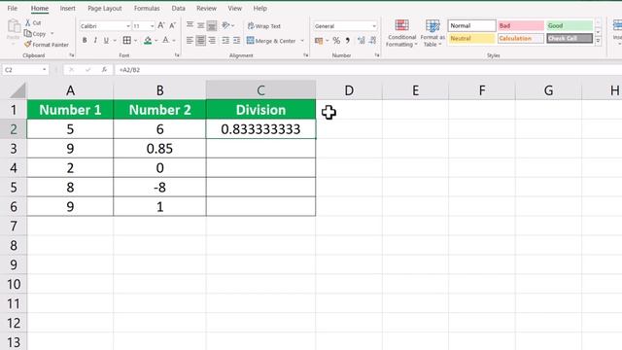
Task: Click Decrease Decimal icon
Action: click(372, 41)
